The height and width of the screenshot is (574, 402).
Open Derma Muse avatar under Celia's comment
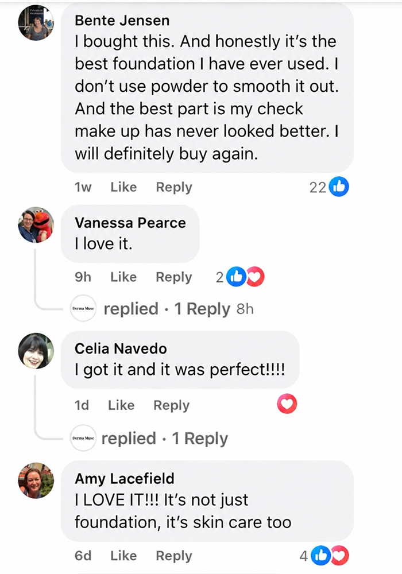click(x=83, y=438)
